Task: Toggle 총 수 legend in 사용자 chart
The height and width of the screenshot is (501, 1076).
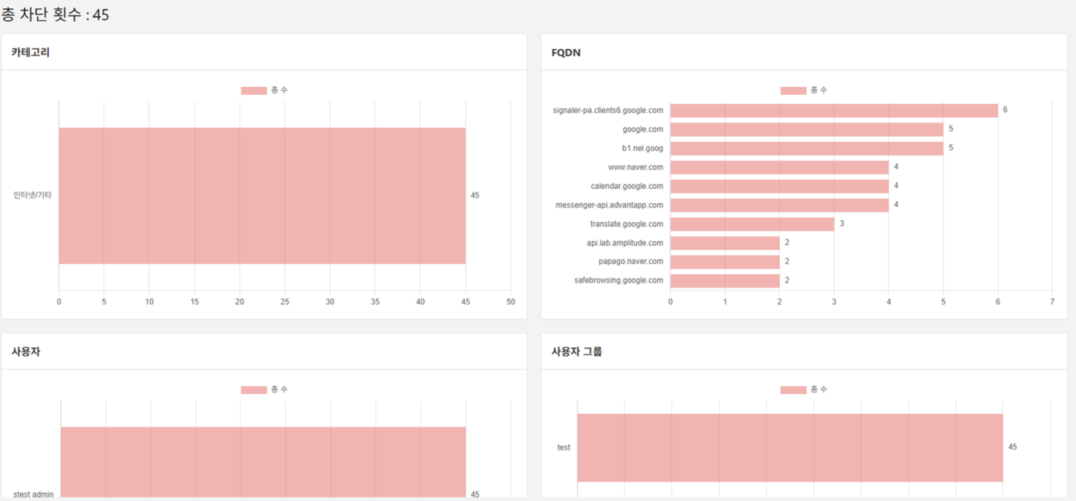Action: (x=264, y=390)
